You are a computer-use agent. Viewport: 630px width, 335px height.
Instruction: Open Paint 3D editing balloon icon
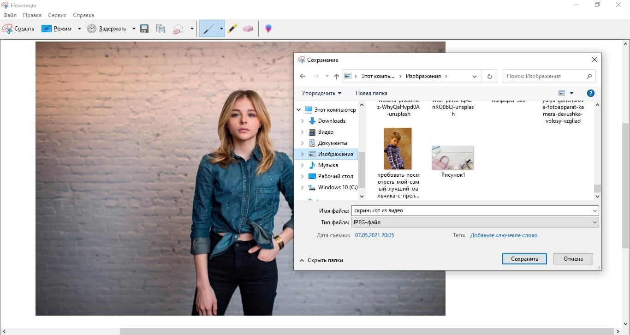pos(268,29)
